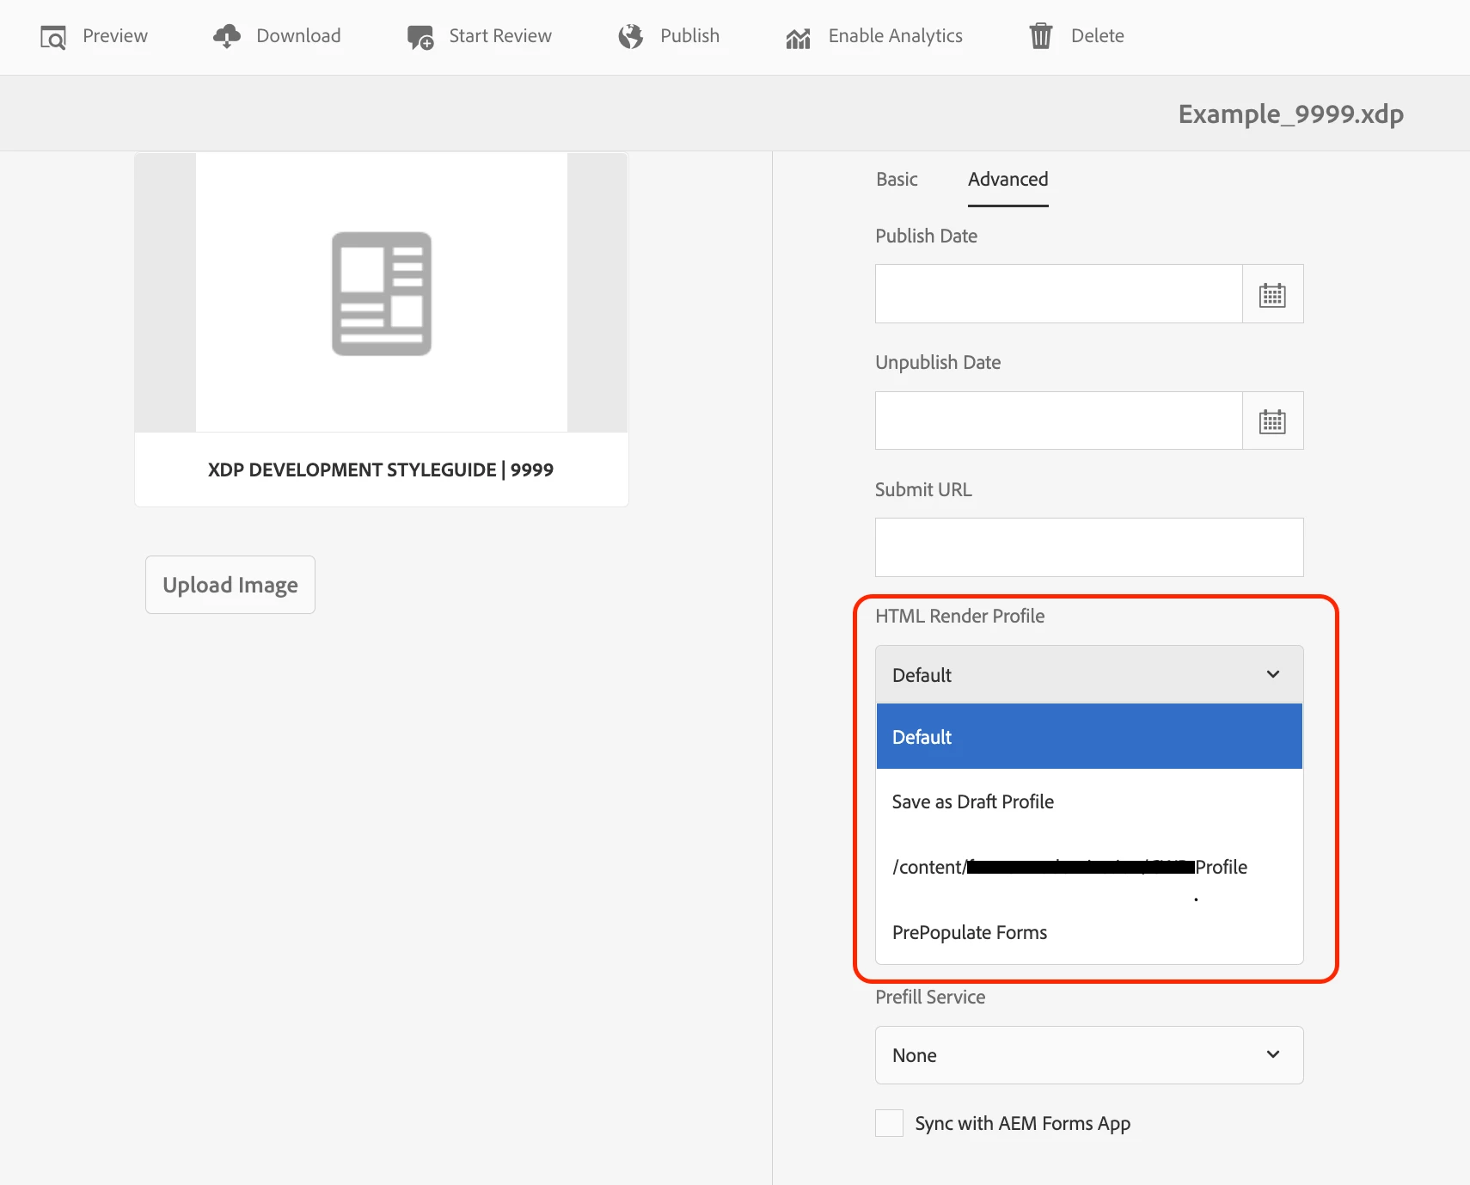
Task: Click the Upload Image button
Action: (x=230, y=585)
